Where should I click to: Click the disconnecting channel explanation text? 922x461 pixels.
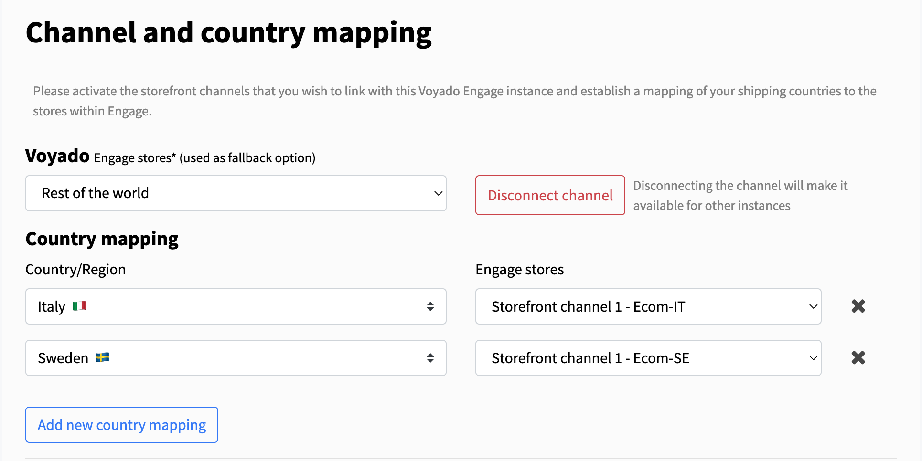740,196
